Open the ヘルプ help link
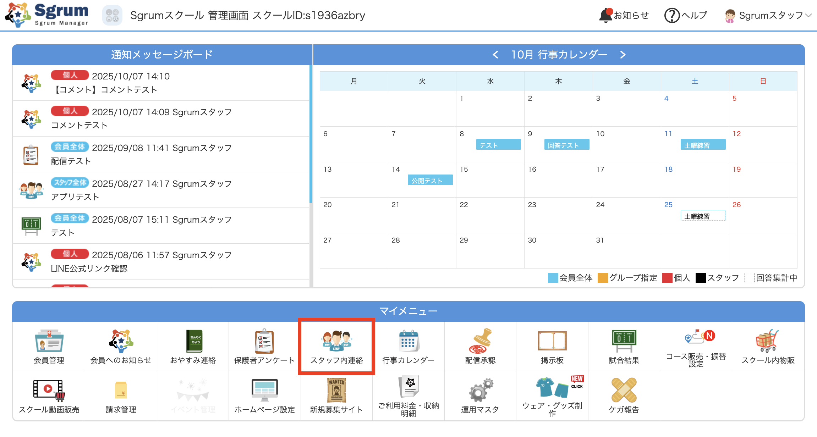This screenshot has height=437, width=817. click(686, 15)
